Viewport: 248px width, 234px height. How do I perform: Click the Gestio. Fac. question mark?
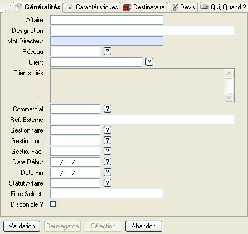pyautogui.click(x=108, y=151)
